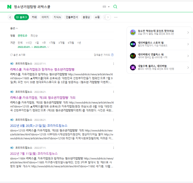
Task: Expand the keyboard input dropdown arrow
Action: click(x=109, y=7)
